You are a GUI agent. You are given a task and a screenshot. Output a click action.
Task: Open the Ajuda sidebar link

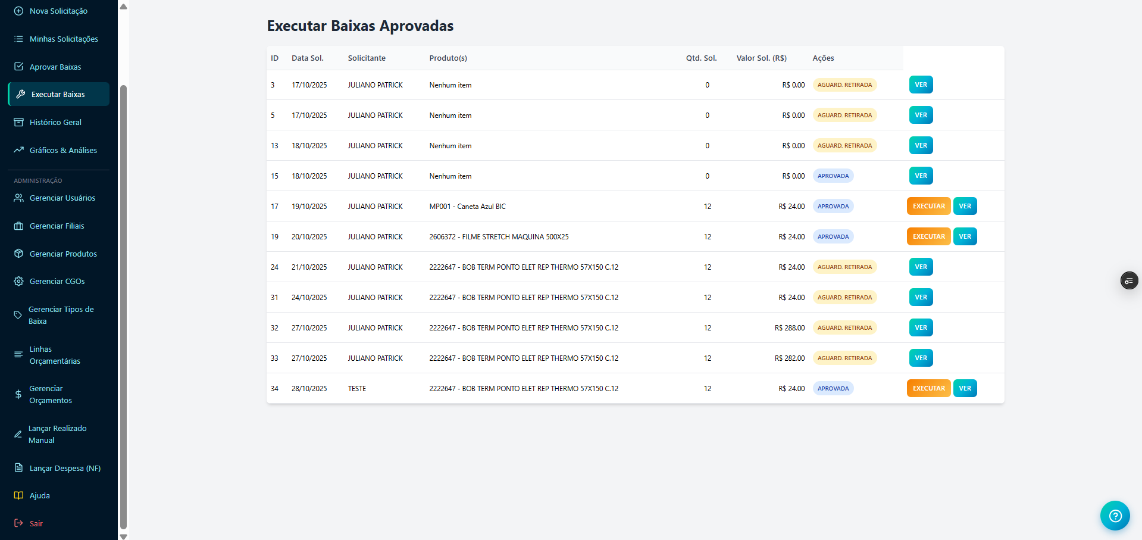(x=40, y=496)
